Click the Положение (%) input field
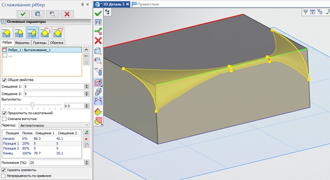This screenshot has width=330, height=180. 57,163
